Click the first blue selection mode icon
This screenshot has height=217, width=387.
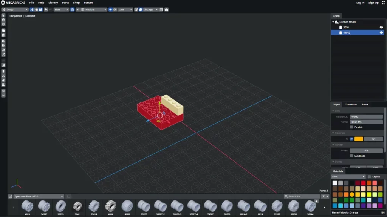[32, 9]
